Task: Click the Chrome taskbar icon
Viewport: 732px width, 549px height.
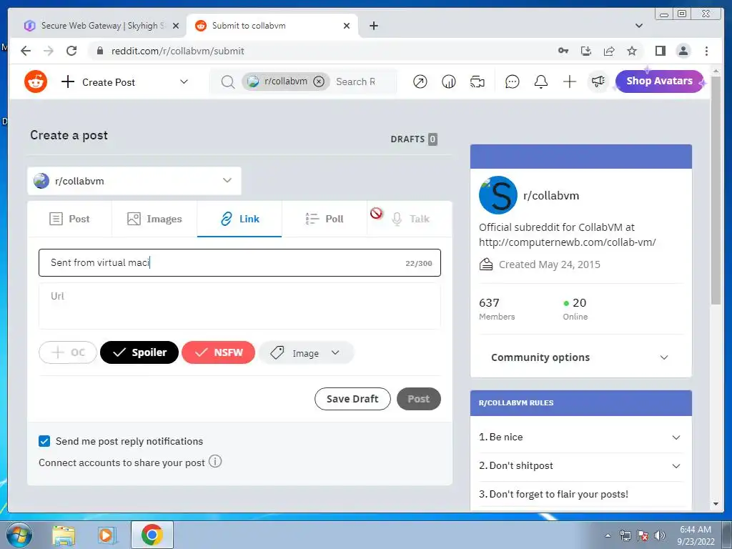Action: (152, 535)
